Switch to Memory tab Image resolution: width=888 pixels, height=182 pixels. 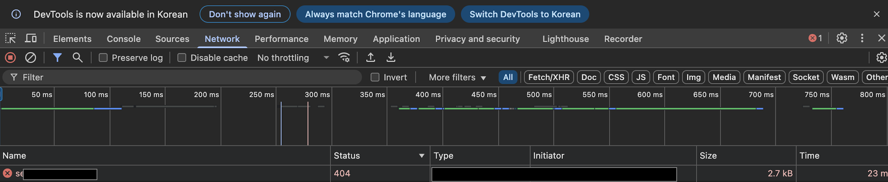(x=340, y=39)
